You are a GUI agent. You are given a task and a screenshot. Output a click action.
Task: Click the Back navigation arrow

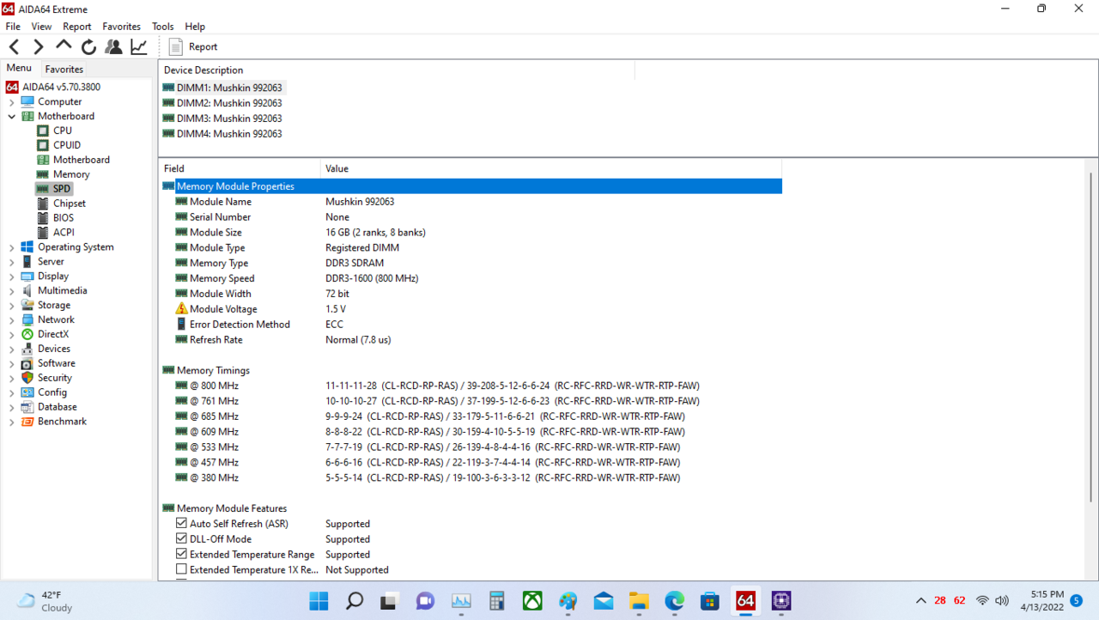[14, 46]
